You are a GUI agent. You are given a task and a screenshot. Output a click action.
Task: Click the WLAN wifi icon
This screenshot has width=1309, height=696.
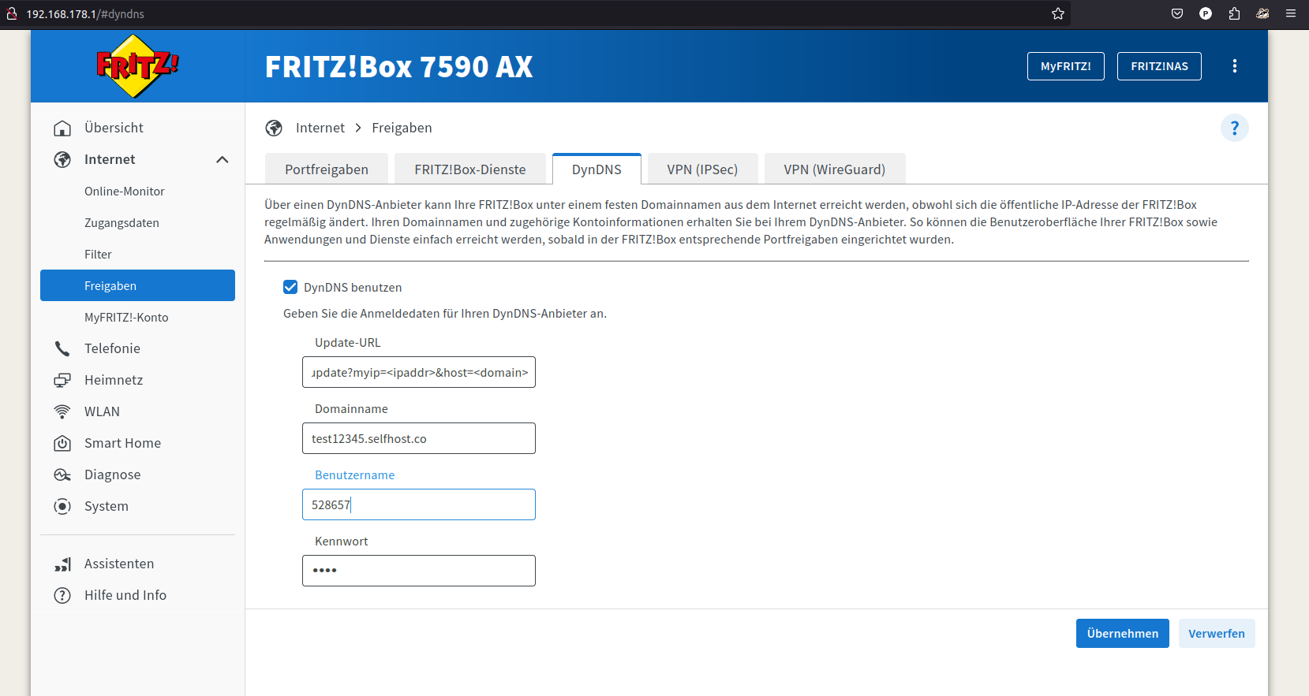tap(62, 411)
